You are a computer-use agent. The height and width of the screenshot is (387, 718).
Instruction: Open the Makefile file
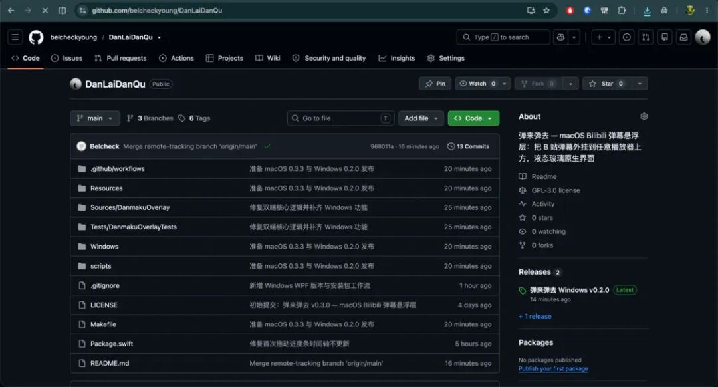coord(103,324)
